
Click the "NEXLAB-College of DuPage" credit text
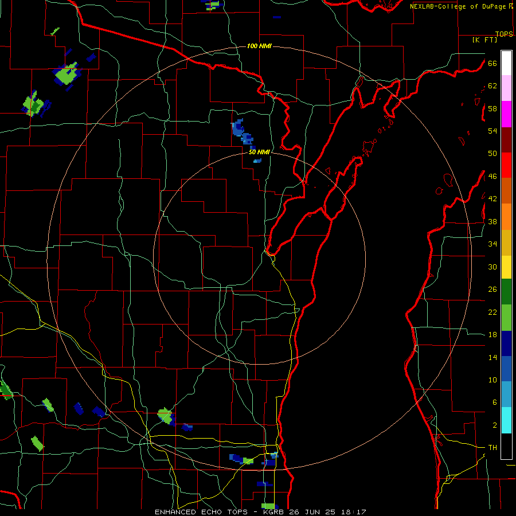coord(459,6)
